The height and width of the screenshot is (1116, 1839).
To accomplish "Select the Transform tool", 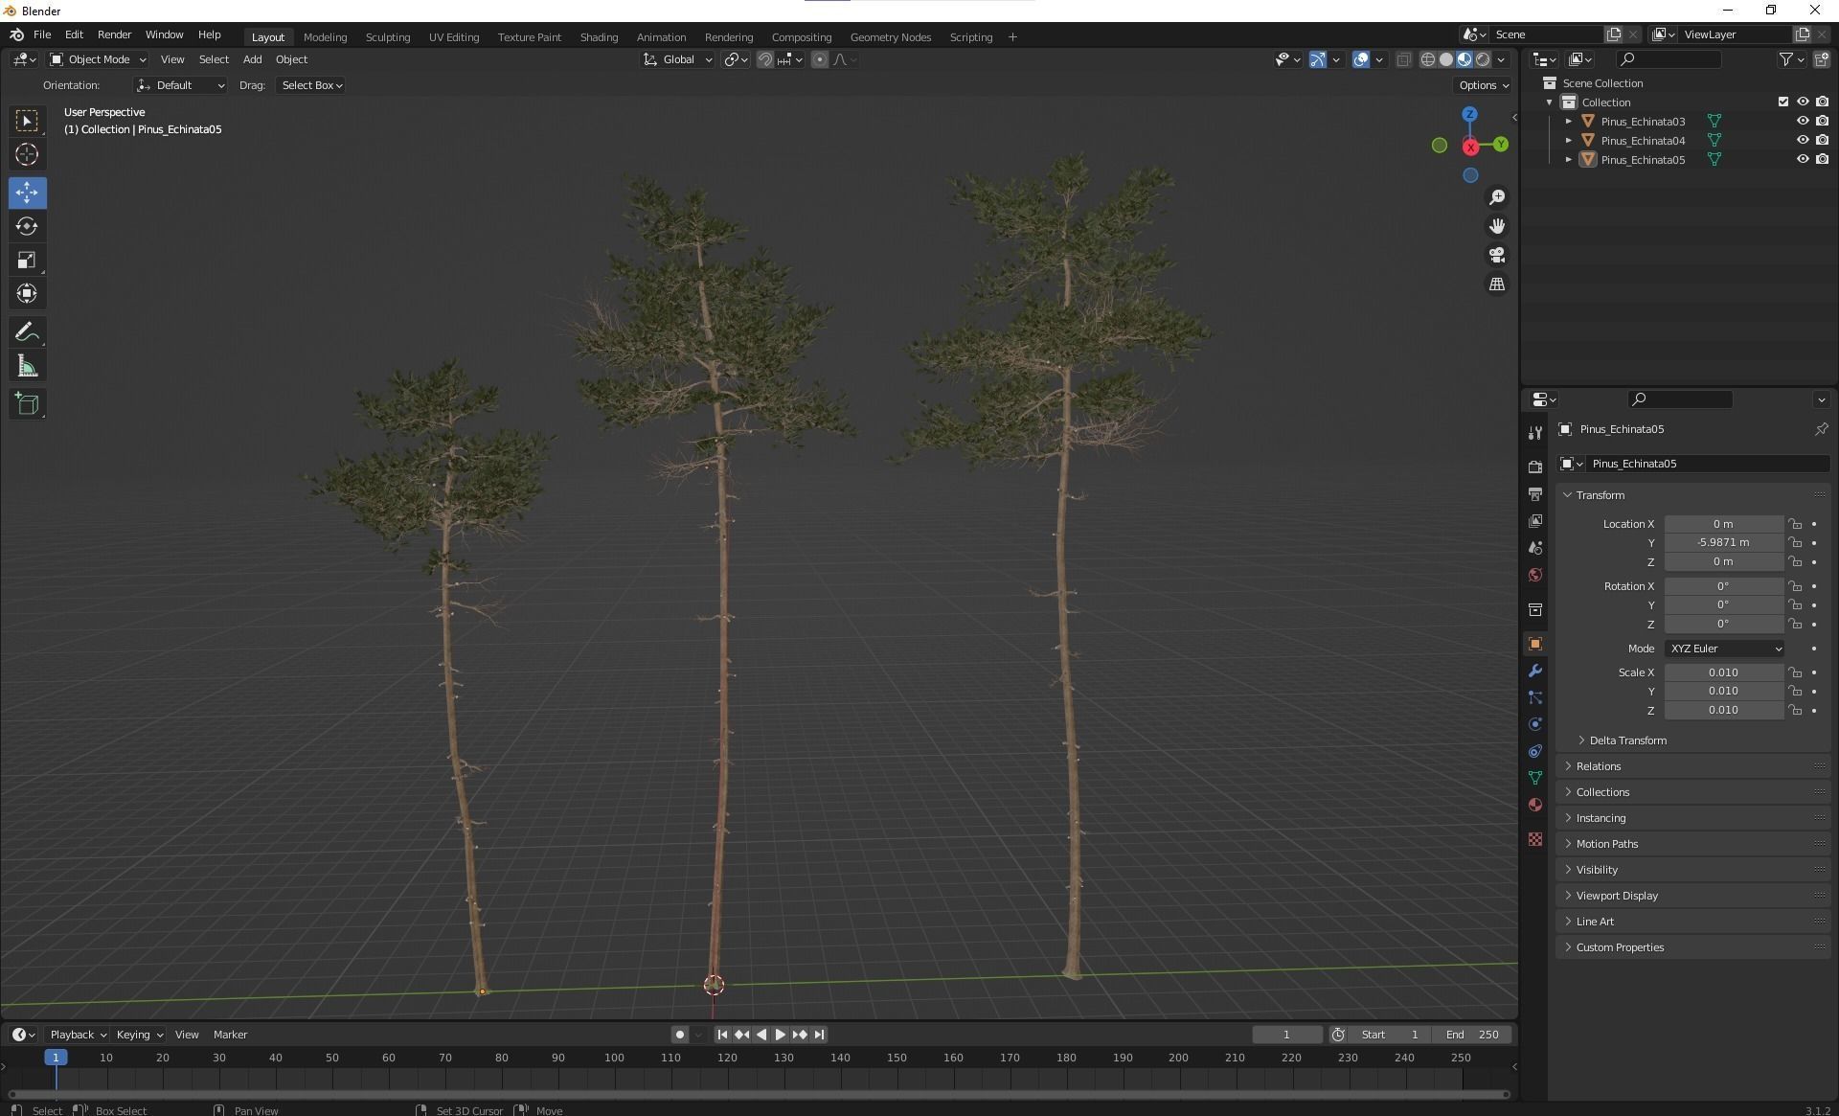I will (27, 293).
